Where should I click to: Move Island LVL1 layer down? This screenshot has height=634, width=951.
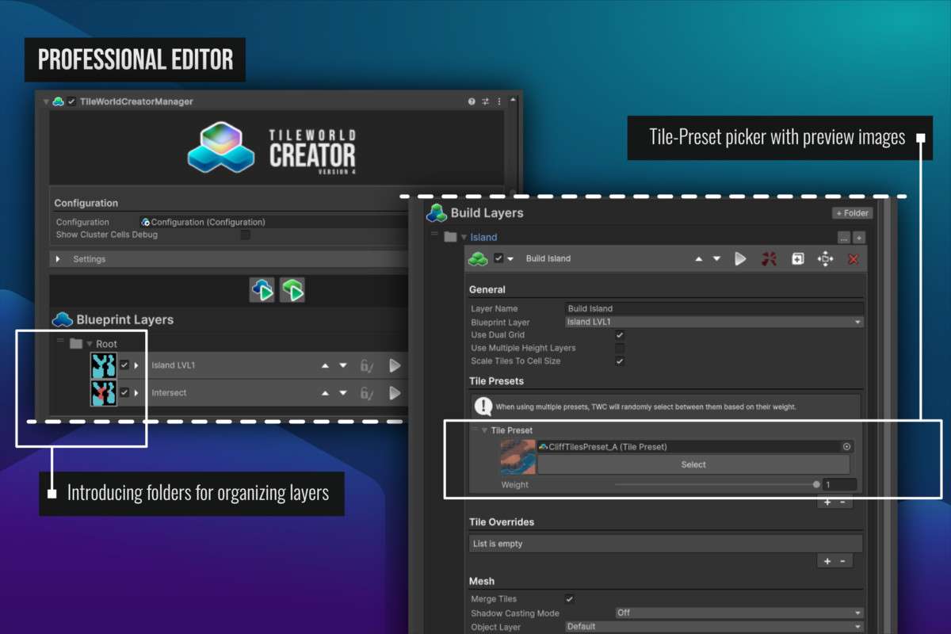tap(343, 366)
